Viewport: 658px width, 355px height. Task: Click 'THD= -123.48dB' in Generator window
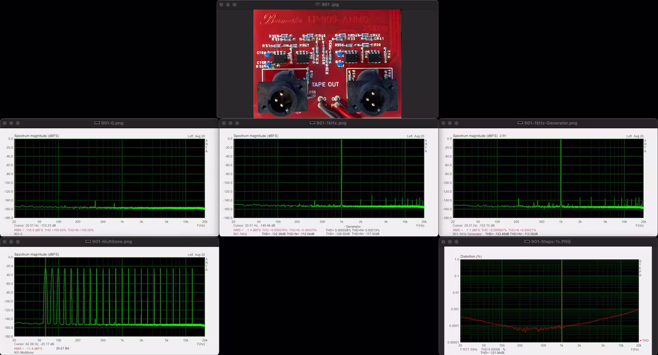497,234
